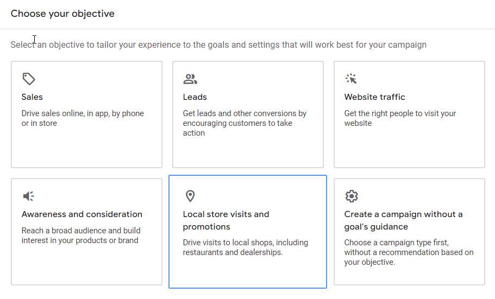Choose the Leads objective title
Viewport: 495px width, 299px height.
click(x=195, y=97)
